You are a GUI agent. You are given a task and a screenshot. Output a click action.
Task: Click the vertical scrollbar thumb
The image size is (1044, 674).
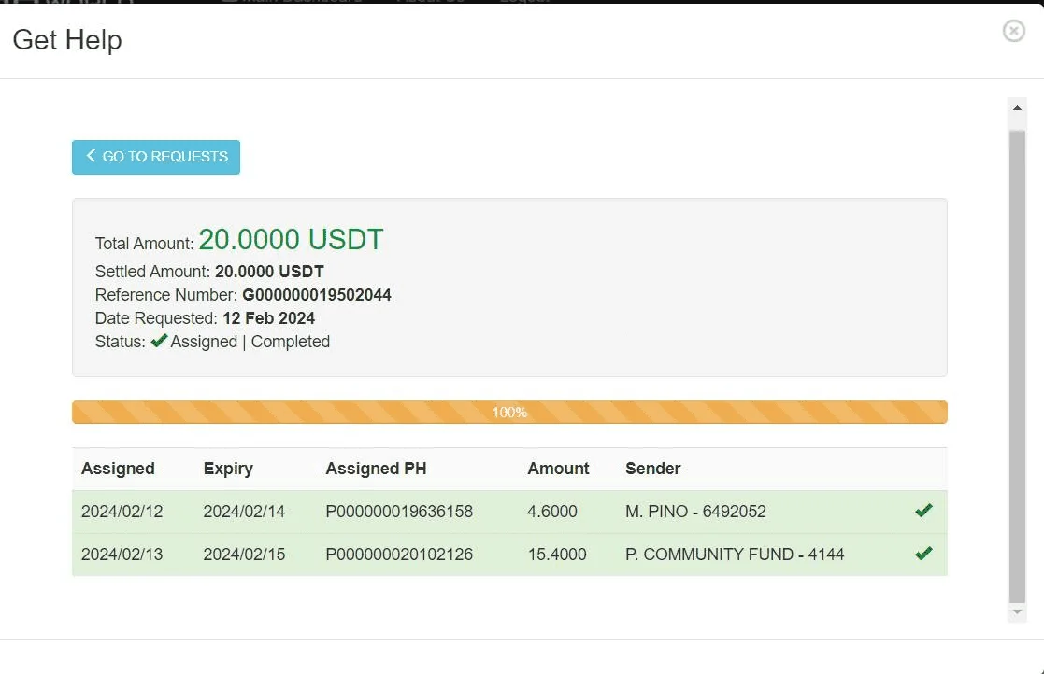coord(1017,366)
